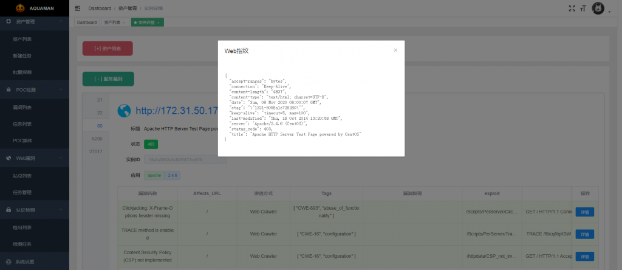Click the AQUAMAN pumpkin logo
622x270 pixels.
(x=20, y=8)
